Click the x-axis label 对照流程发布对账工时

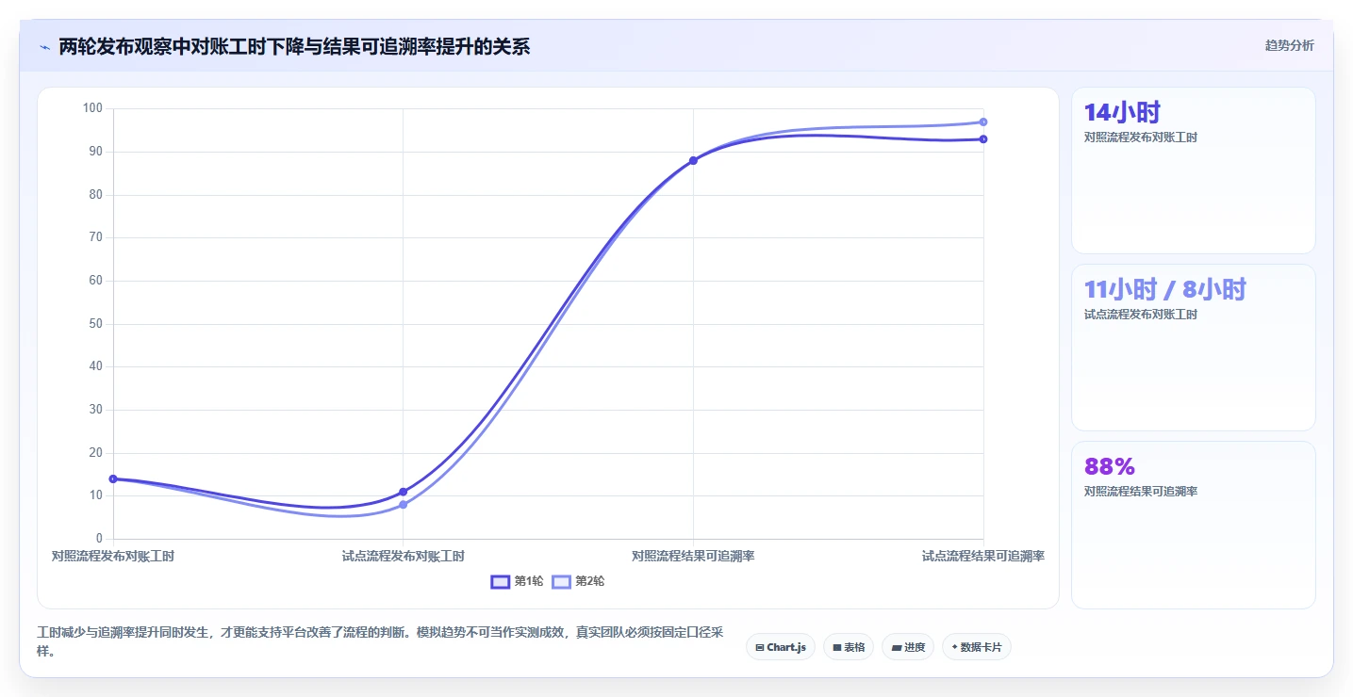(x=113, y=556)
